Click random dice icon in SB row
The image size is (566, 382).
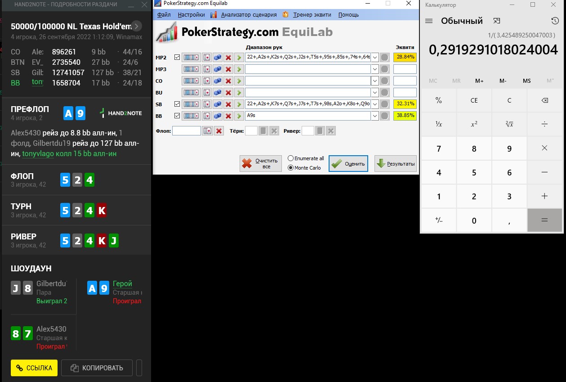pos(217,104)
